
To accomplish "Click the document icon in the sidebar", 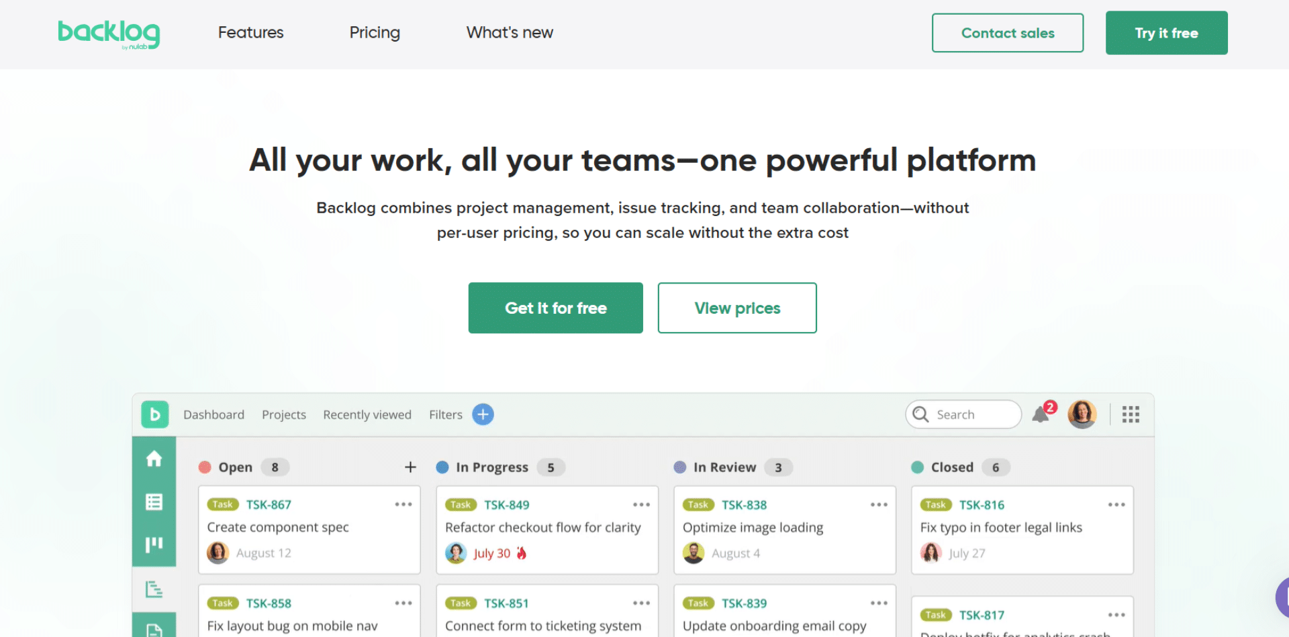I will pos(154,629).
